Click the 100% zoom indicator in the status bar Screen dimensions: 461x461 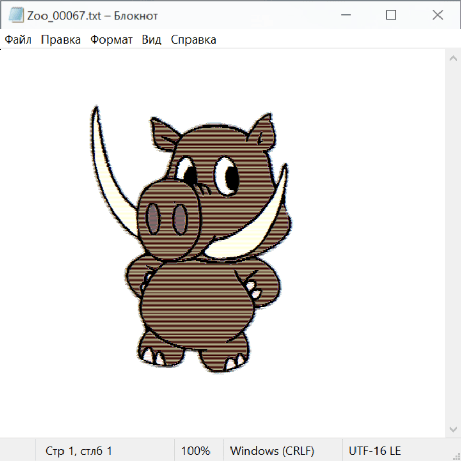pos(196,451)
